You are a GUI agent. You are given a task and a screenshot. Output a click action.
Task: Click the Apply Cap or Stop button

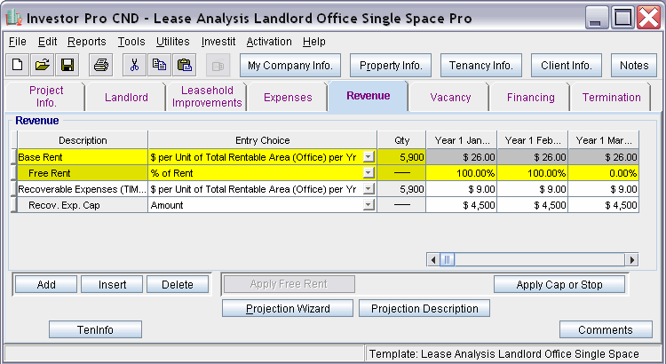[559, 285]
